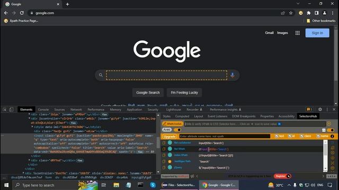Open the Network tab
The width and height of the screenshot is (339, 190).
[76, 109]
